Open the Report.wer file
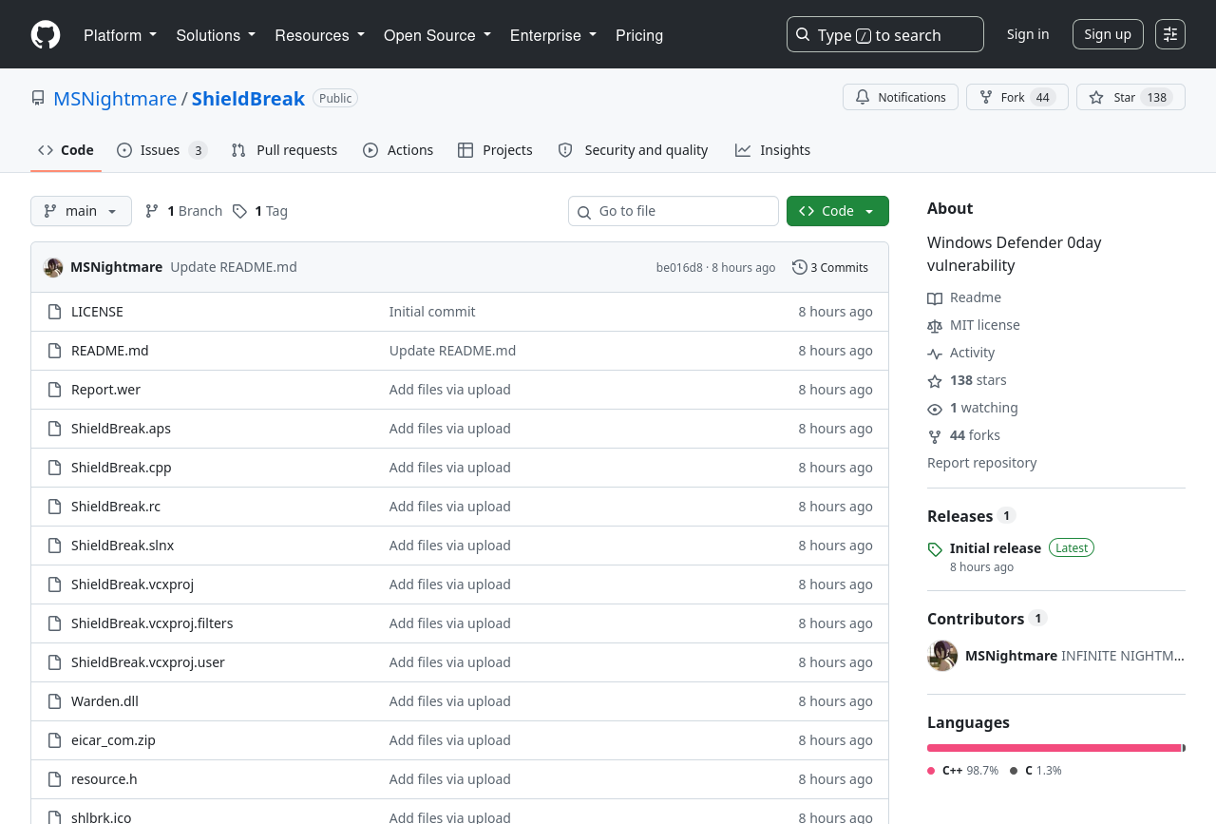 [105, 390]
